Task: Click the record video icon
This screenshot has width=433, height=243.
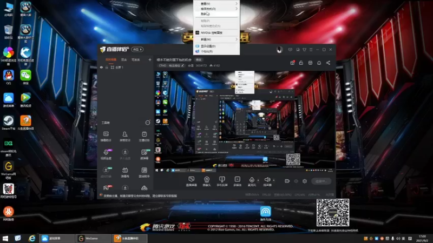Action: coord(287,181)
